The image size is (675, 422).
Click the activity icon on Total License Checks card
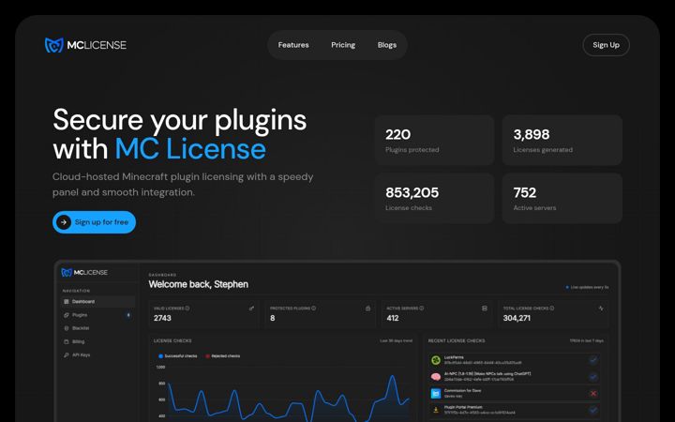[601, 309]
